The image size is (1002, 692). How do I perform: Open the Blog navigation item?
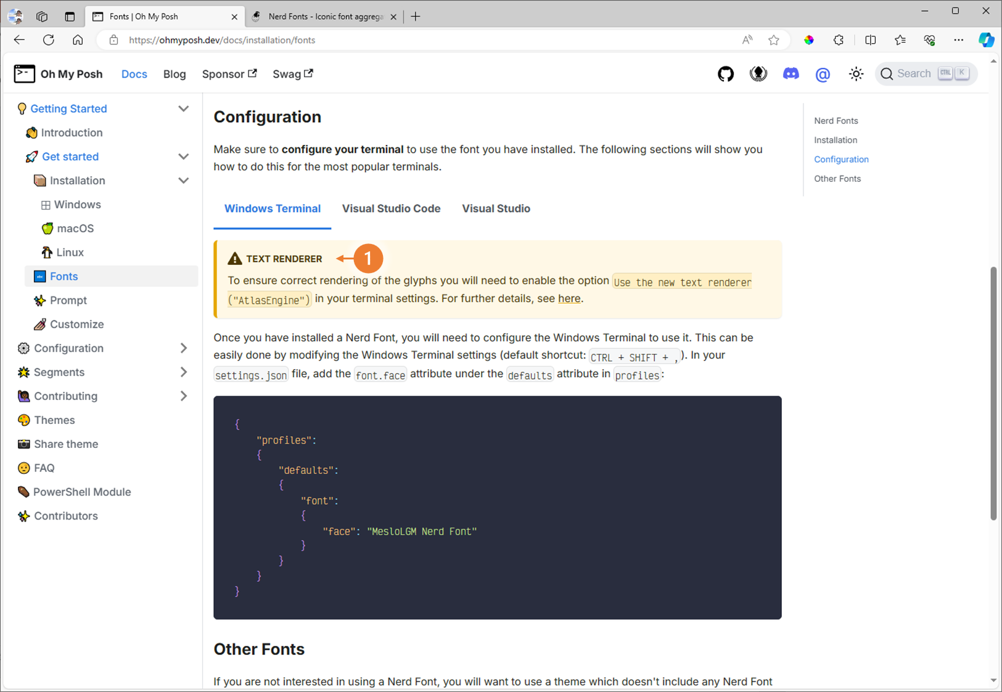pos(175,74)
